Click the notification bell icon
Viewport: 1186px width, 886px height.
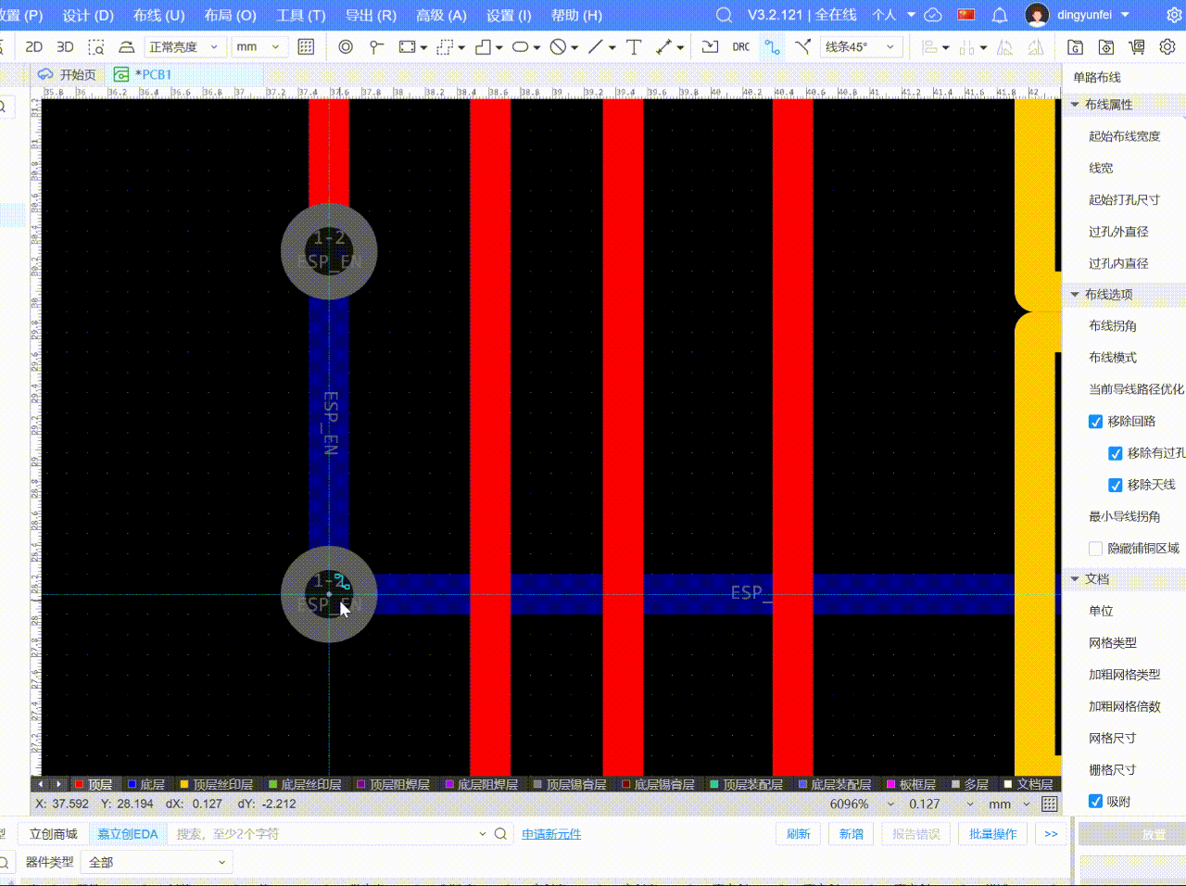[1000, 15]
